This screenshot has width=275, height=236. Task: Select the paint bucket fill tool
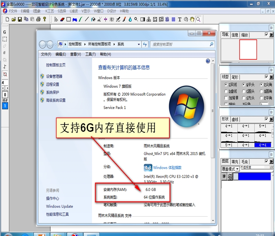coord(93,19)
